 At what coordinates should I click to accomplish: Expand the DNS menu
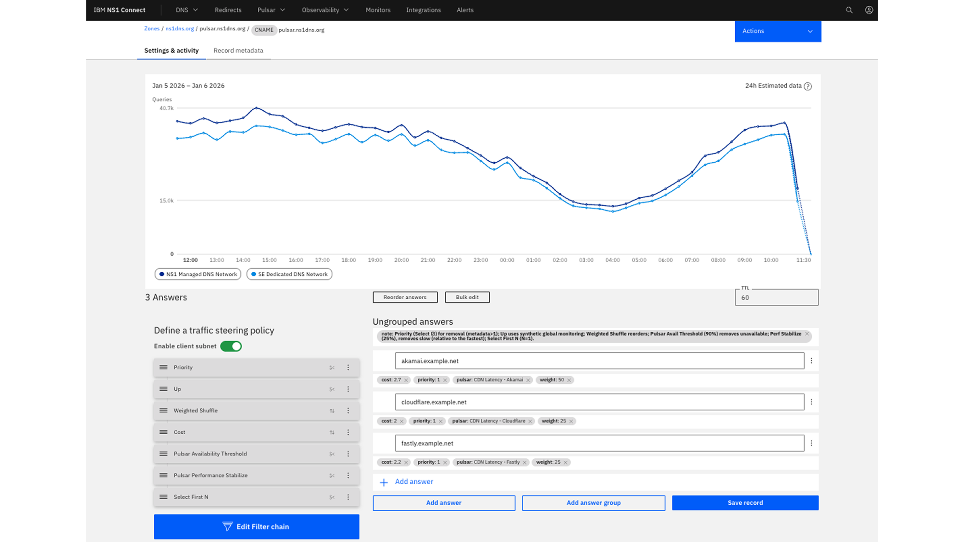click(187, 10)
